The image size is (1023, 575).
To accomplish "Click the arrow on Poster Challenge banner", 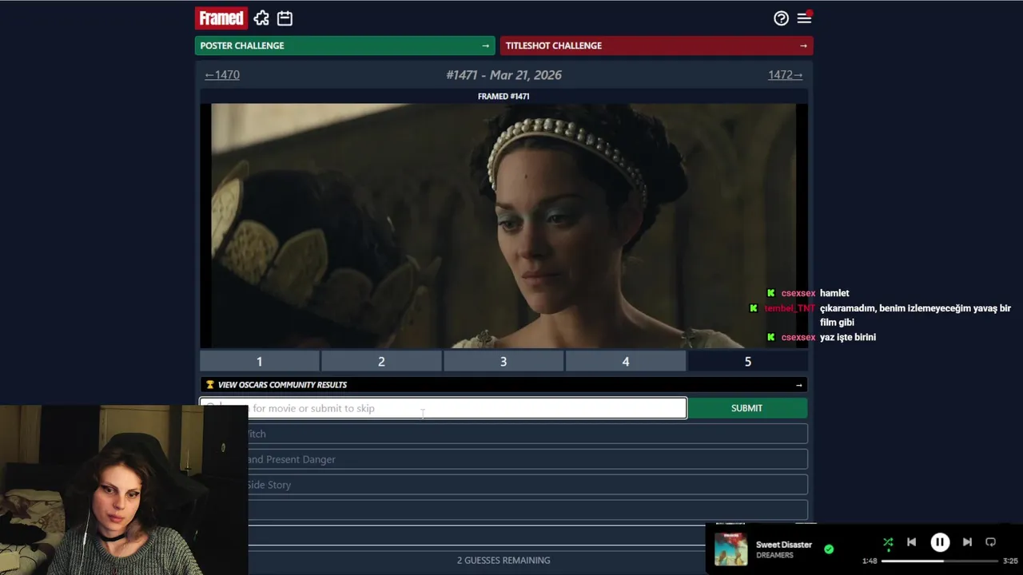I will point(485,46).
